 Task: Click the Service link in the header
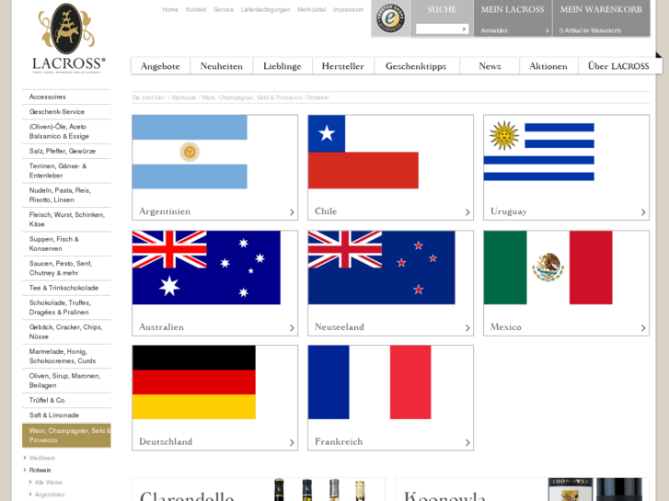[x=224, y=9]
